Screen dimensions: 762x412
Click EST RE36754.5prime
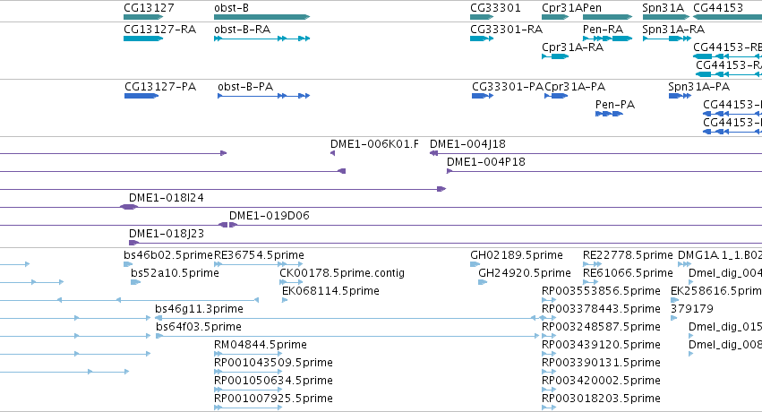[x=259, y=255]
